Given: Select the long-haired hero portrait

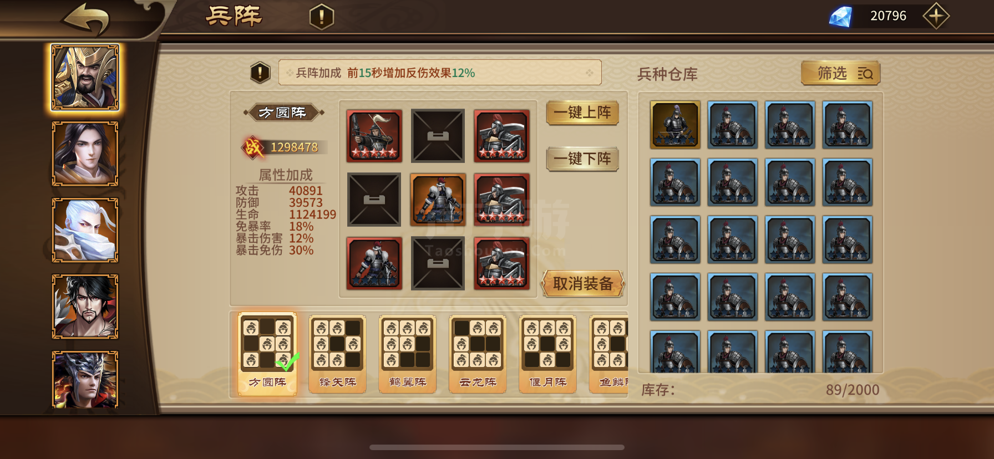Looking at the screenshot, I should click(85, 154).
